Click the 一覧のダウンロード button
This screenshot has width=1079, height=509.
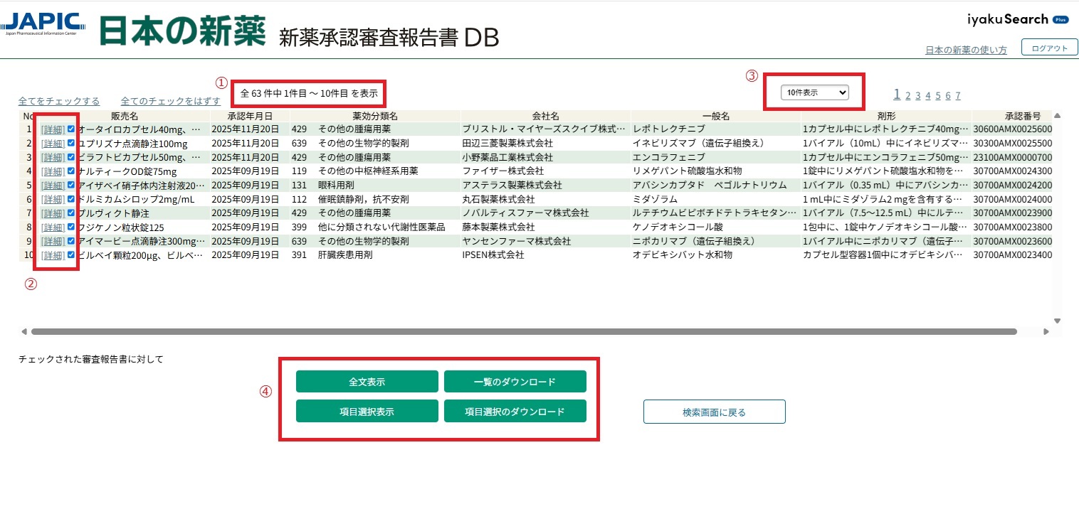pyautogui.click(x=515, y=382)
